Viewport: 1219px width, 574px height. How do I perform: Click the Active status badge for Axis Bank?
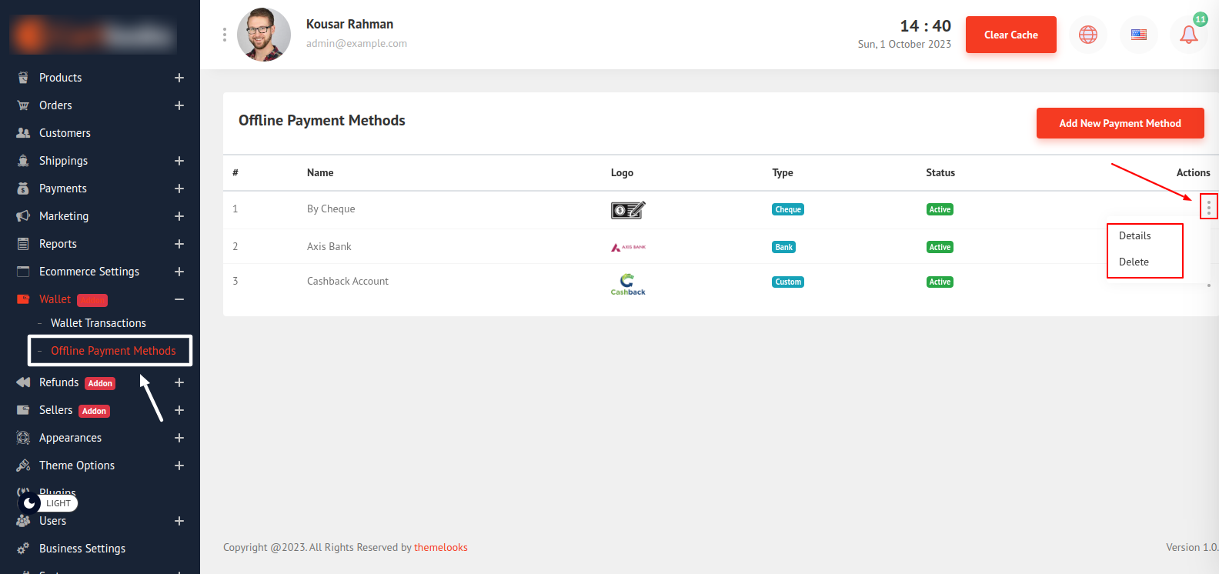940,247
